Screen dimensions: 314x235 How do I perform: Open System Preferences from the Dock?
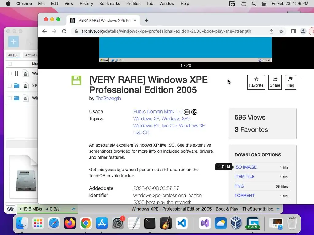coord(118,223)
